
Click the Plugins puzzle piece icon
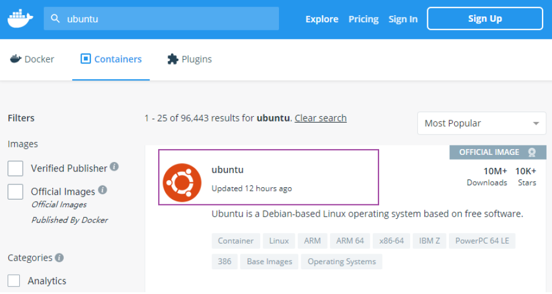(x=172, y=59)
